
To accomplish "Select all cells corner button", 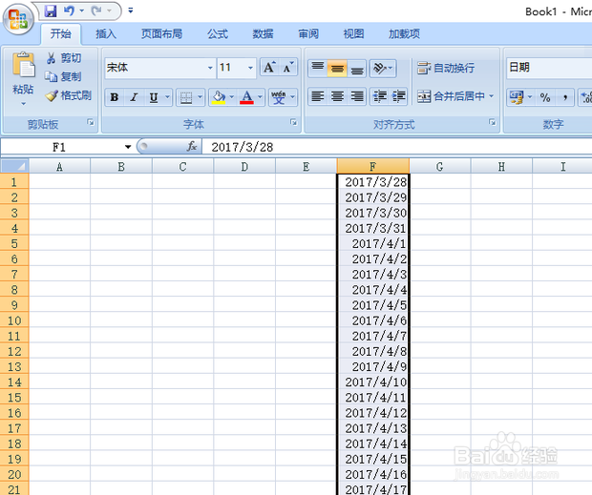I will pos(14,166).
